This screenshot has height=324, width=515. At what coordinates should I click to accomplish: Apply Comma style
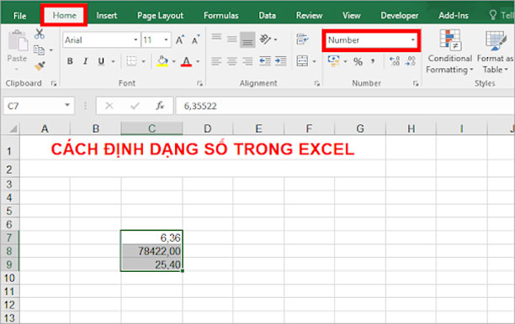[373, 61]
